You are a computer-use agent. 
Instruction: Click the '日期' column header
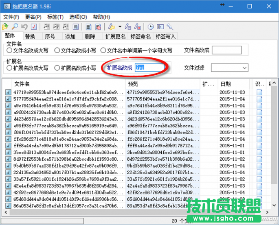(x=226, y=84)
